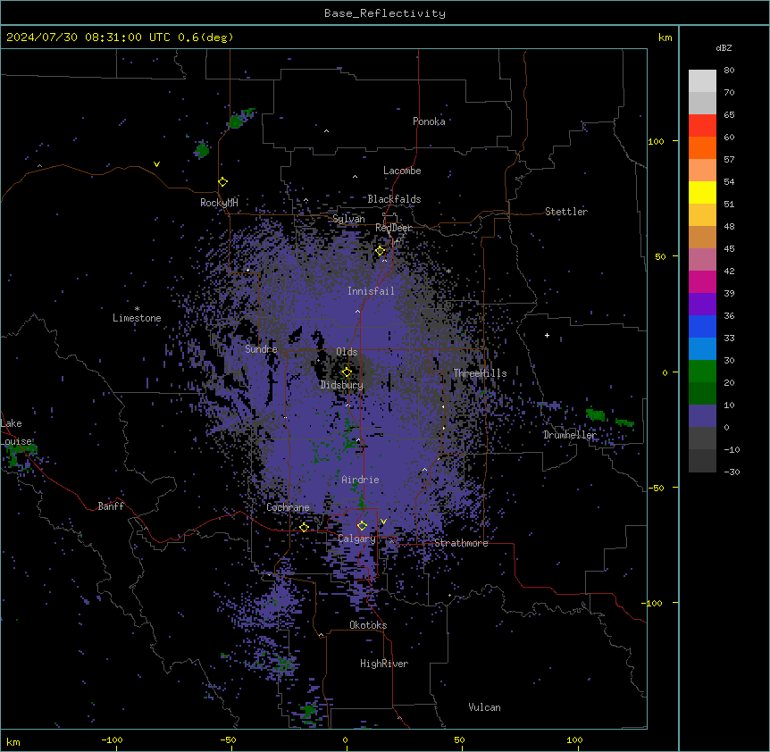Click the dBZ legend heading

tap(724, 47)
